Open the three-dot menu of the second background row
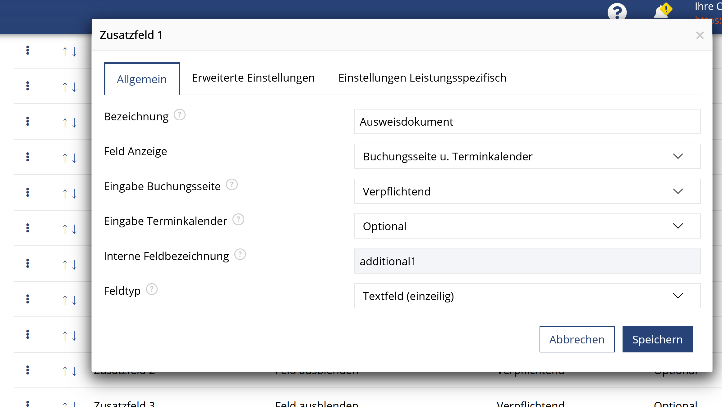This screenshot has width=722, height=407. pos(28,86)
